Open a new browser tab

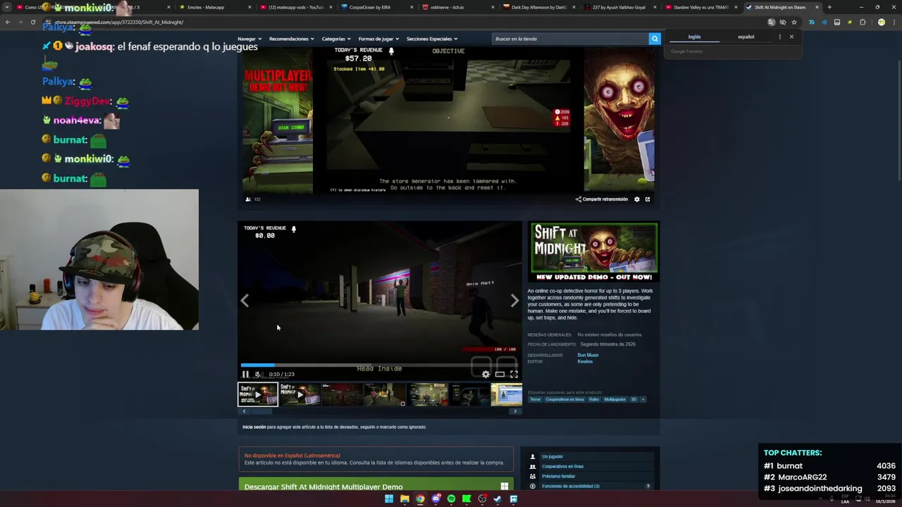click(x=829, y=7)
